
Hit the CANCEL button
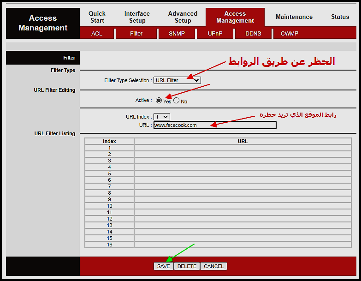point(213,266)
